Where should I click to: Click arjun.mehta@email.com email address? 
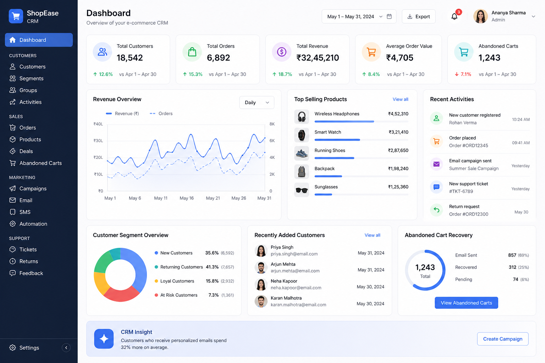pyautogui.click(x=295, y=271)
